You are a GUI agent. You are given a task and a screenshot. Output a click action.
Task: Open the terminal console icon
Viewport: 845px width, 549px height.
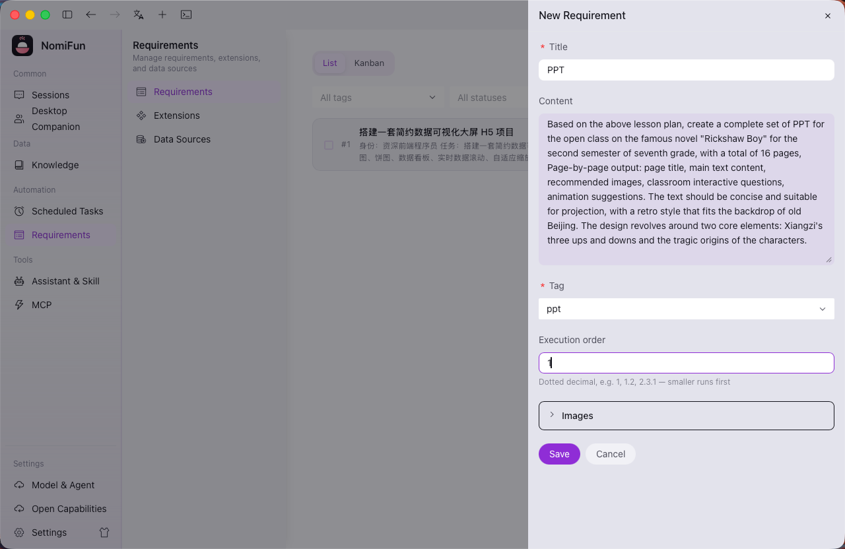[x=186, y=15]
